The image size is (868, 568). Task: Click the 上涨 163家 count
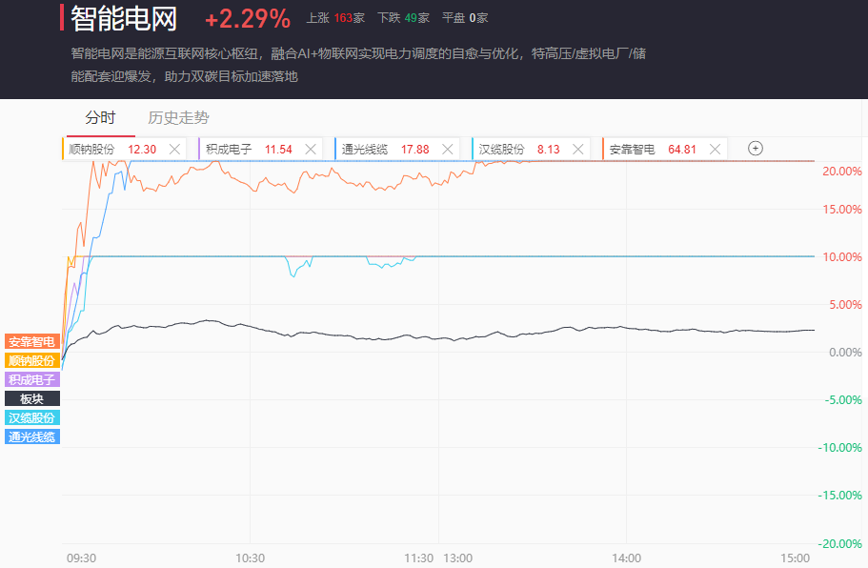[x=335, y=18]
